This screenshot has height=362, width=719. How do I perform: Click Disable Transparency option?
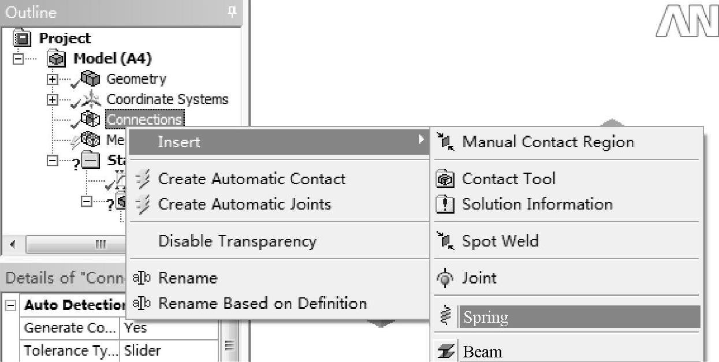(x=237, y=241)
